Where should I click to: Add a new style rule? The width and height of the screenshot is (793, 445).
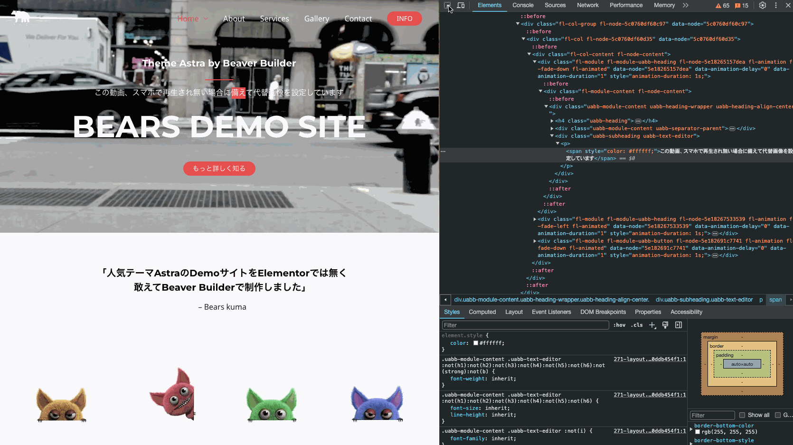point(652,325)
